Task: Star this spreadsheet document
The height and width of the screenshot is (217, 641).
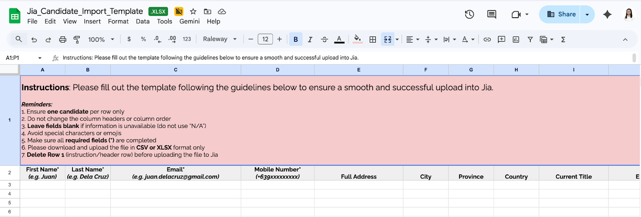Action: point(193,11)
